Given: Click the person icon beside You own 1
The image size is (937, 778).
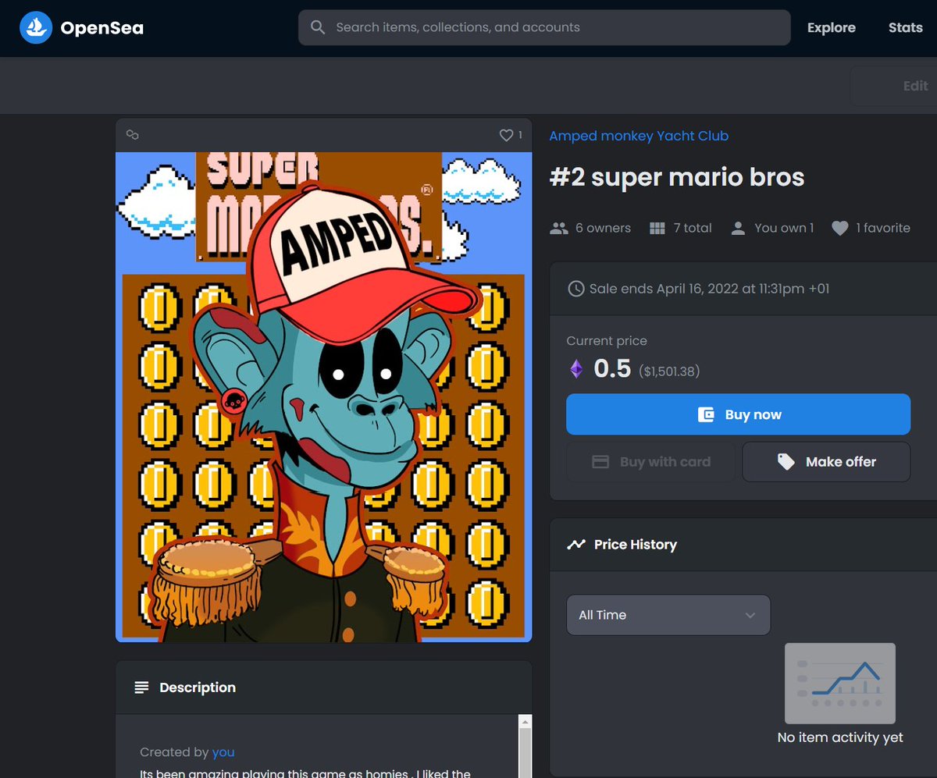Looking at the screenshot, I should pos(738,228).
